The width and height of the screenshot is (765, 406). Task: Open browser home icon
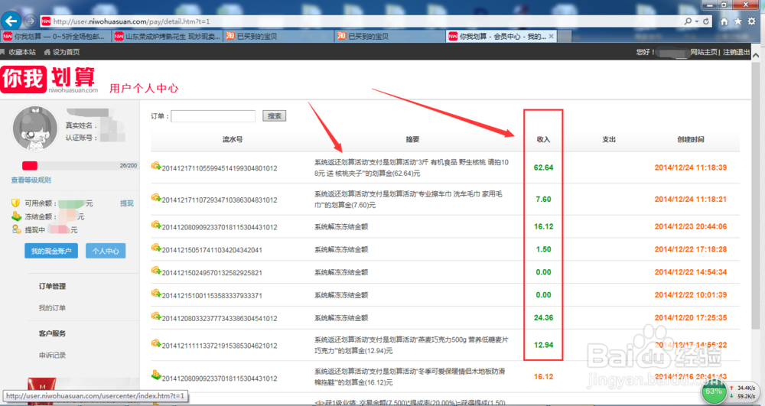pos(724,21)
